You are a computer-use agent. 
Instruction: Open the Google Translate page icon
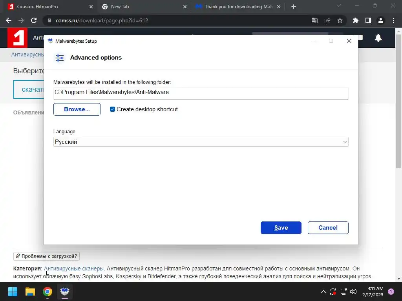tap(315, 20)
